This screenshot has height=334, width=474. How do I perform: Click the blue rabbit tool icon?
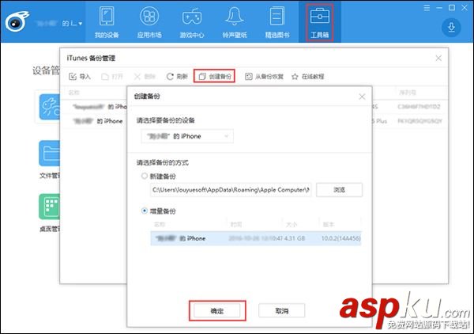click(50, 107)
